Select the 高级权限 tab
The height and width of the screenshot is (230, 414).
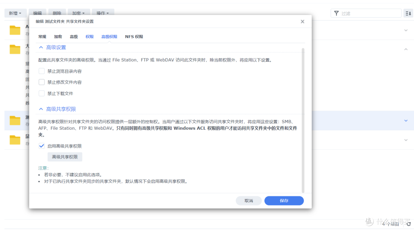pyautogui.click(x=109, y=37)
